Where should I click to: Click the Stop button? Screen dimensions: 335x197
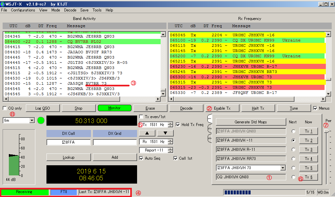(79, 108)
